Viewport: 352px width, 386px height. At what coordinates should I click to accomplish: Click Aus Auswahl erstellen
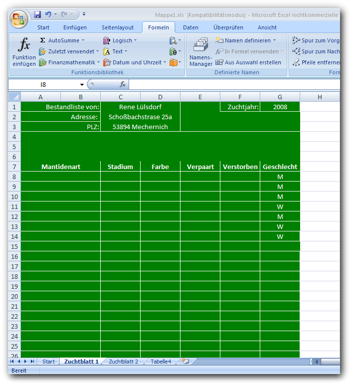tap(248, 62)
